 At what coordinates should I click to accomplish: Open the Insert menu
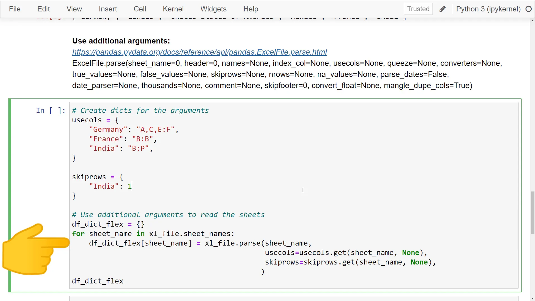108,9
